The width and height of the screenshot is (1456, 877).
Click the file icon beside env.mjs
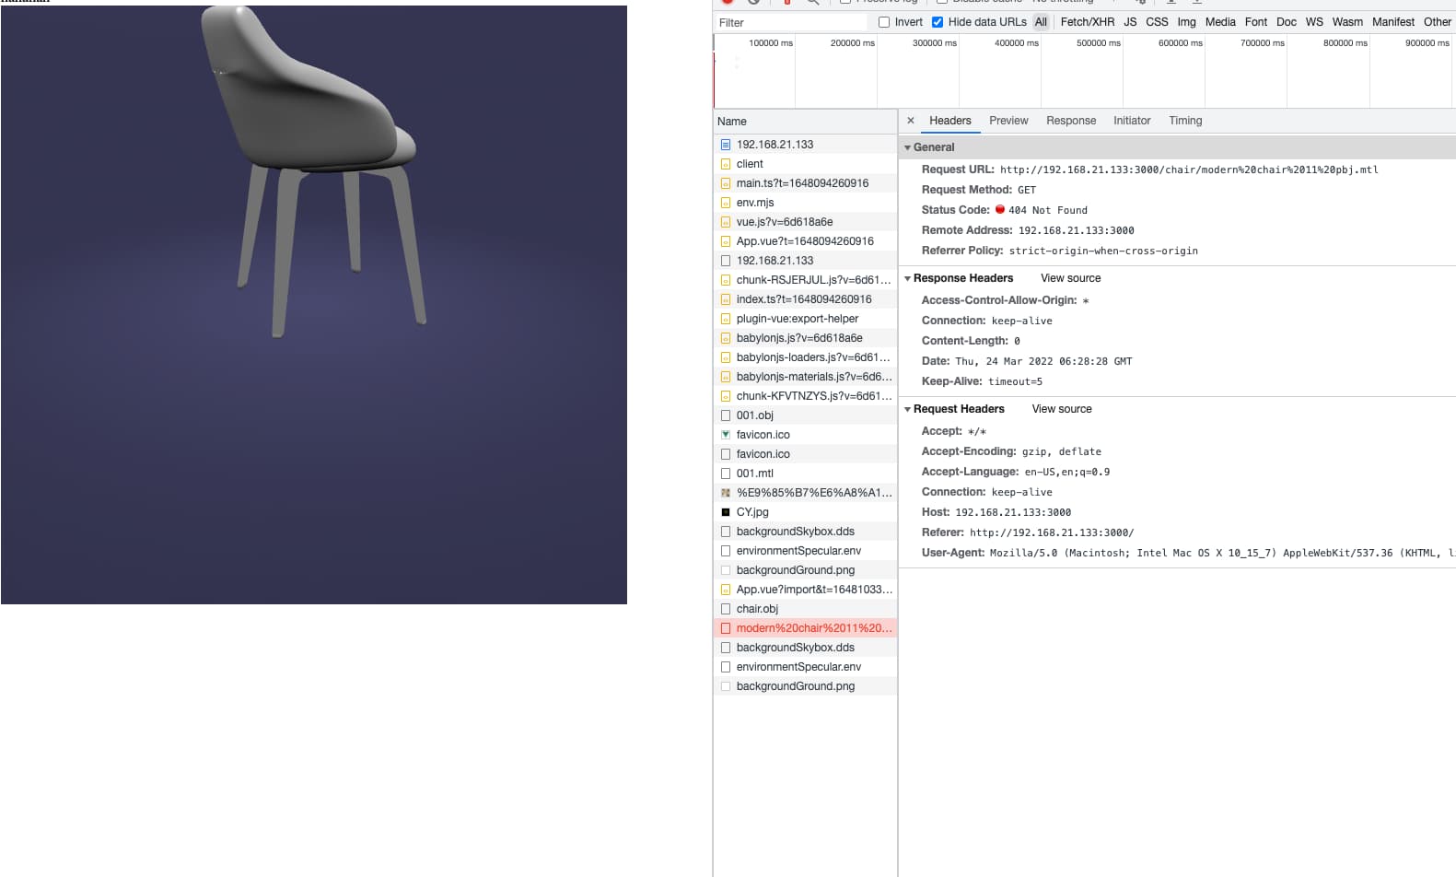726,203
